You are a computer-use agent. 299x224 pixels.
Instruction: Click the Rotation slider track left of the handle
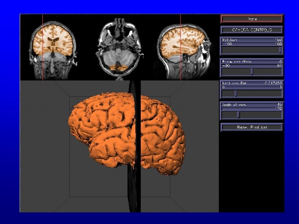point(249,50)
